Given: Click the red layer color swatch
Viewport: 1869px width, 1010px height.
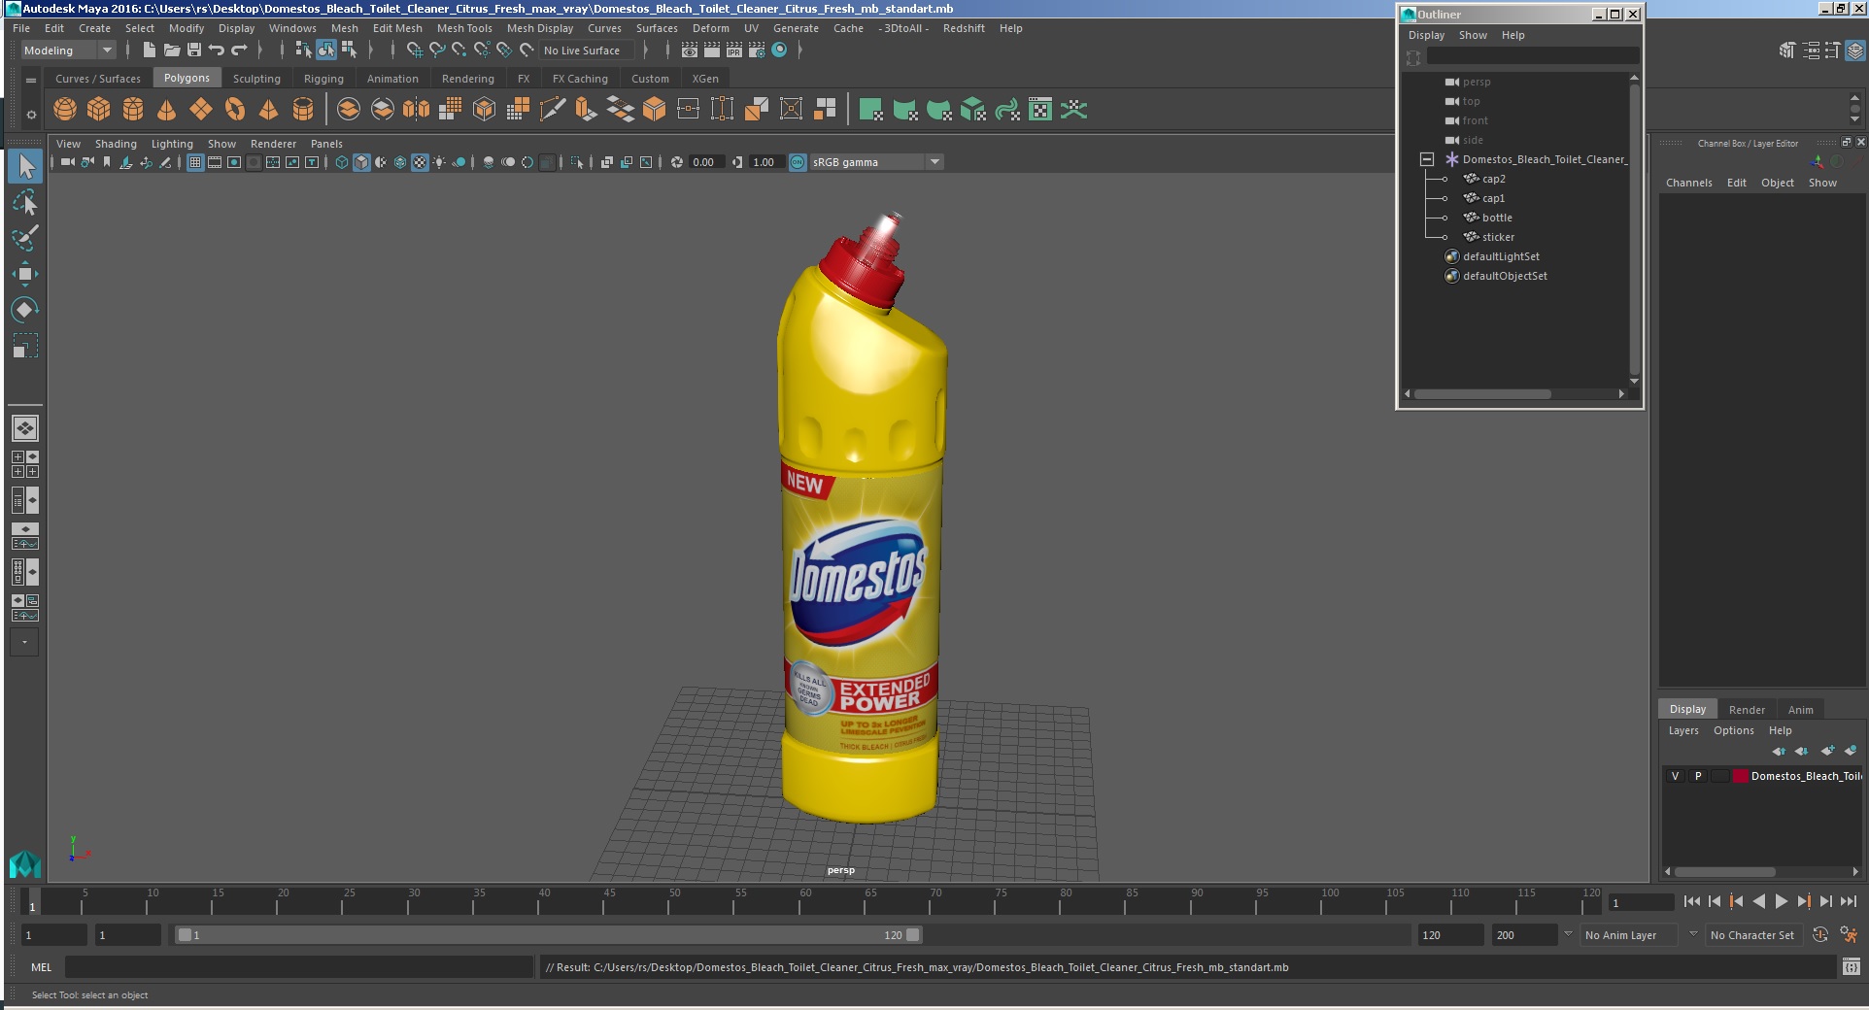Looking at the screenshot, I should 1741,776.
